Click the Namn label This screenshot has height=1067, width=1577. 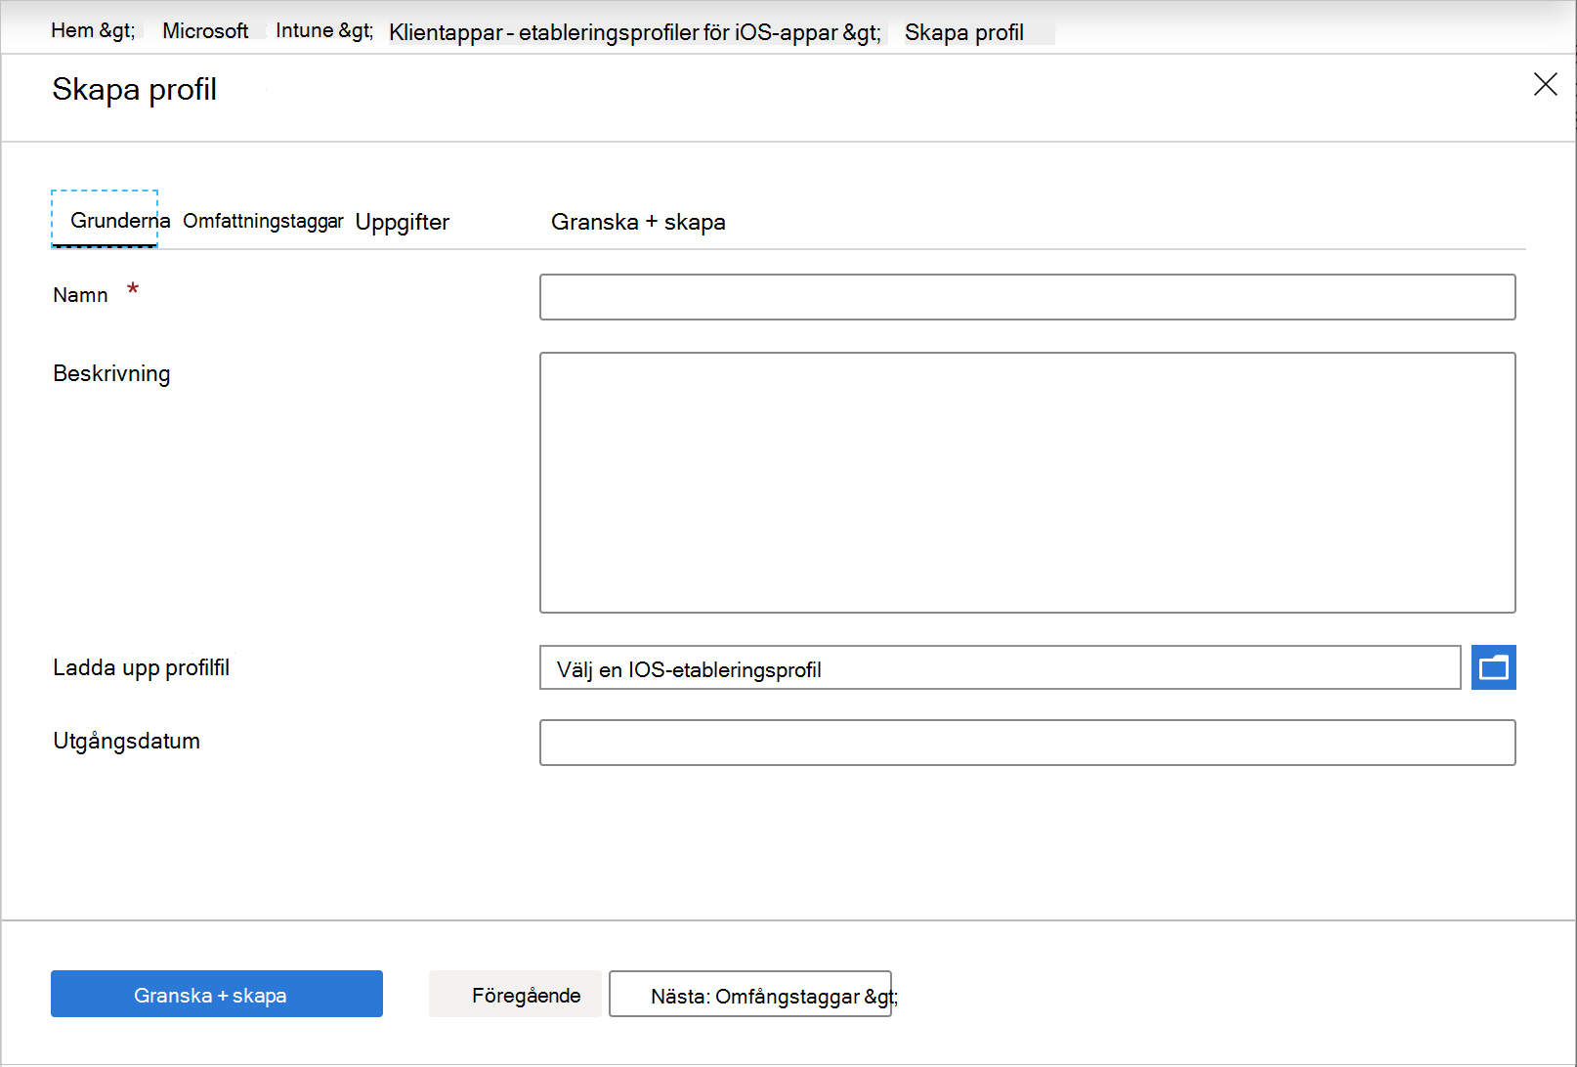tap(80, 295)
